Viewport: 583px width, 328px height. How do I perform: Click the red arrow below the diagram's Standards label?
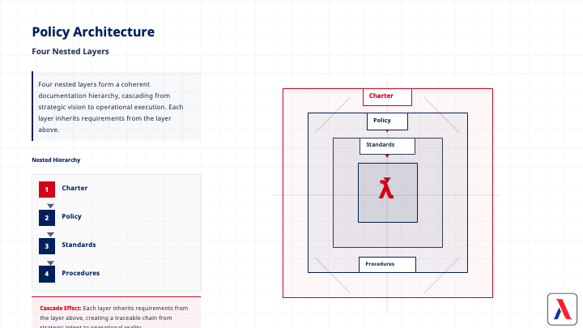[x=387, y=155]
